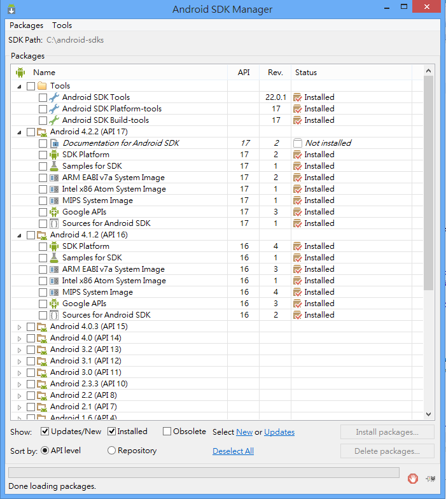The width and height of the screenshot is (446, 499).
Task: Click the android icon of API 16 SDK Platform
Action: point(54,246)
